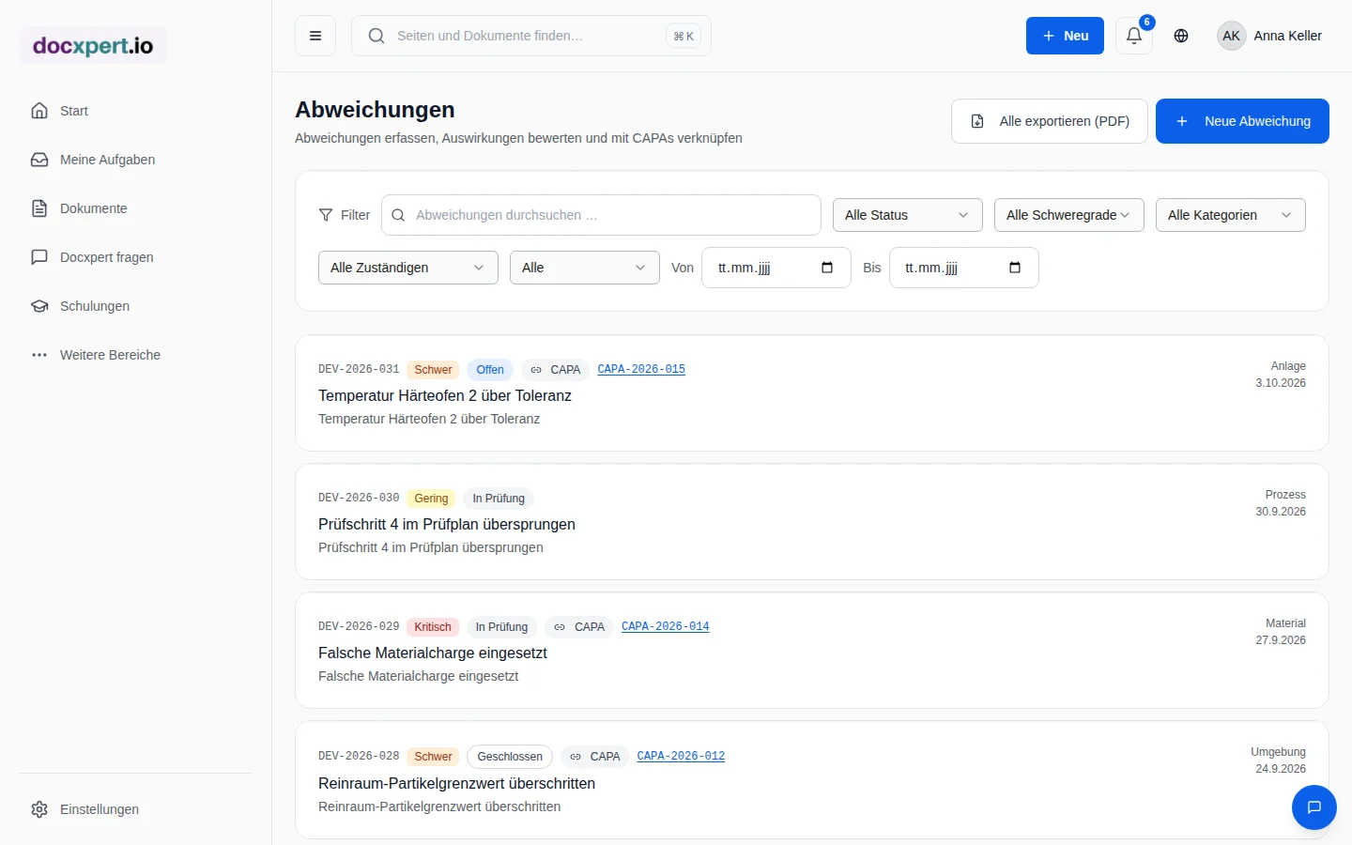Click the Offen status badge on DEV-2026-031
1352x845 pixels.
coord(490,370)
